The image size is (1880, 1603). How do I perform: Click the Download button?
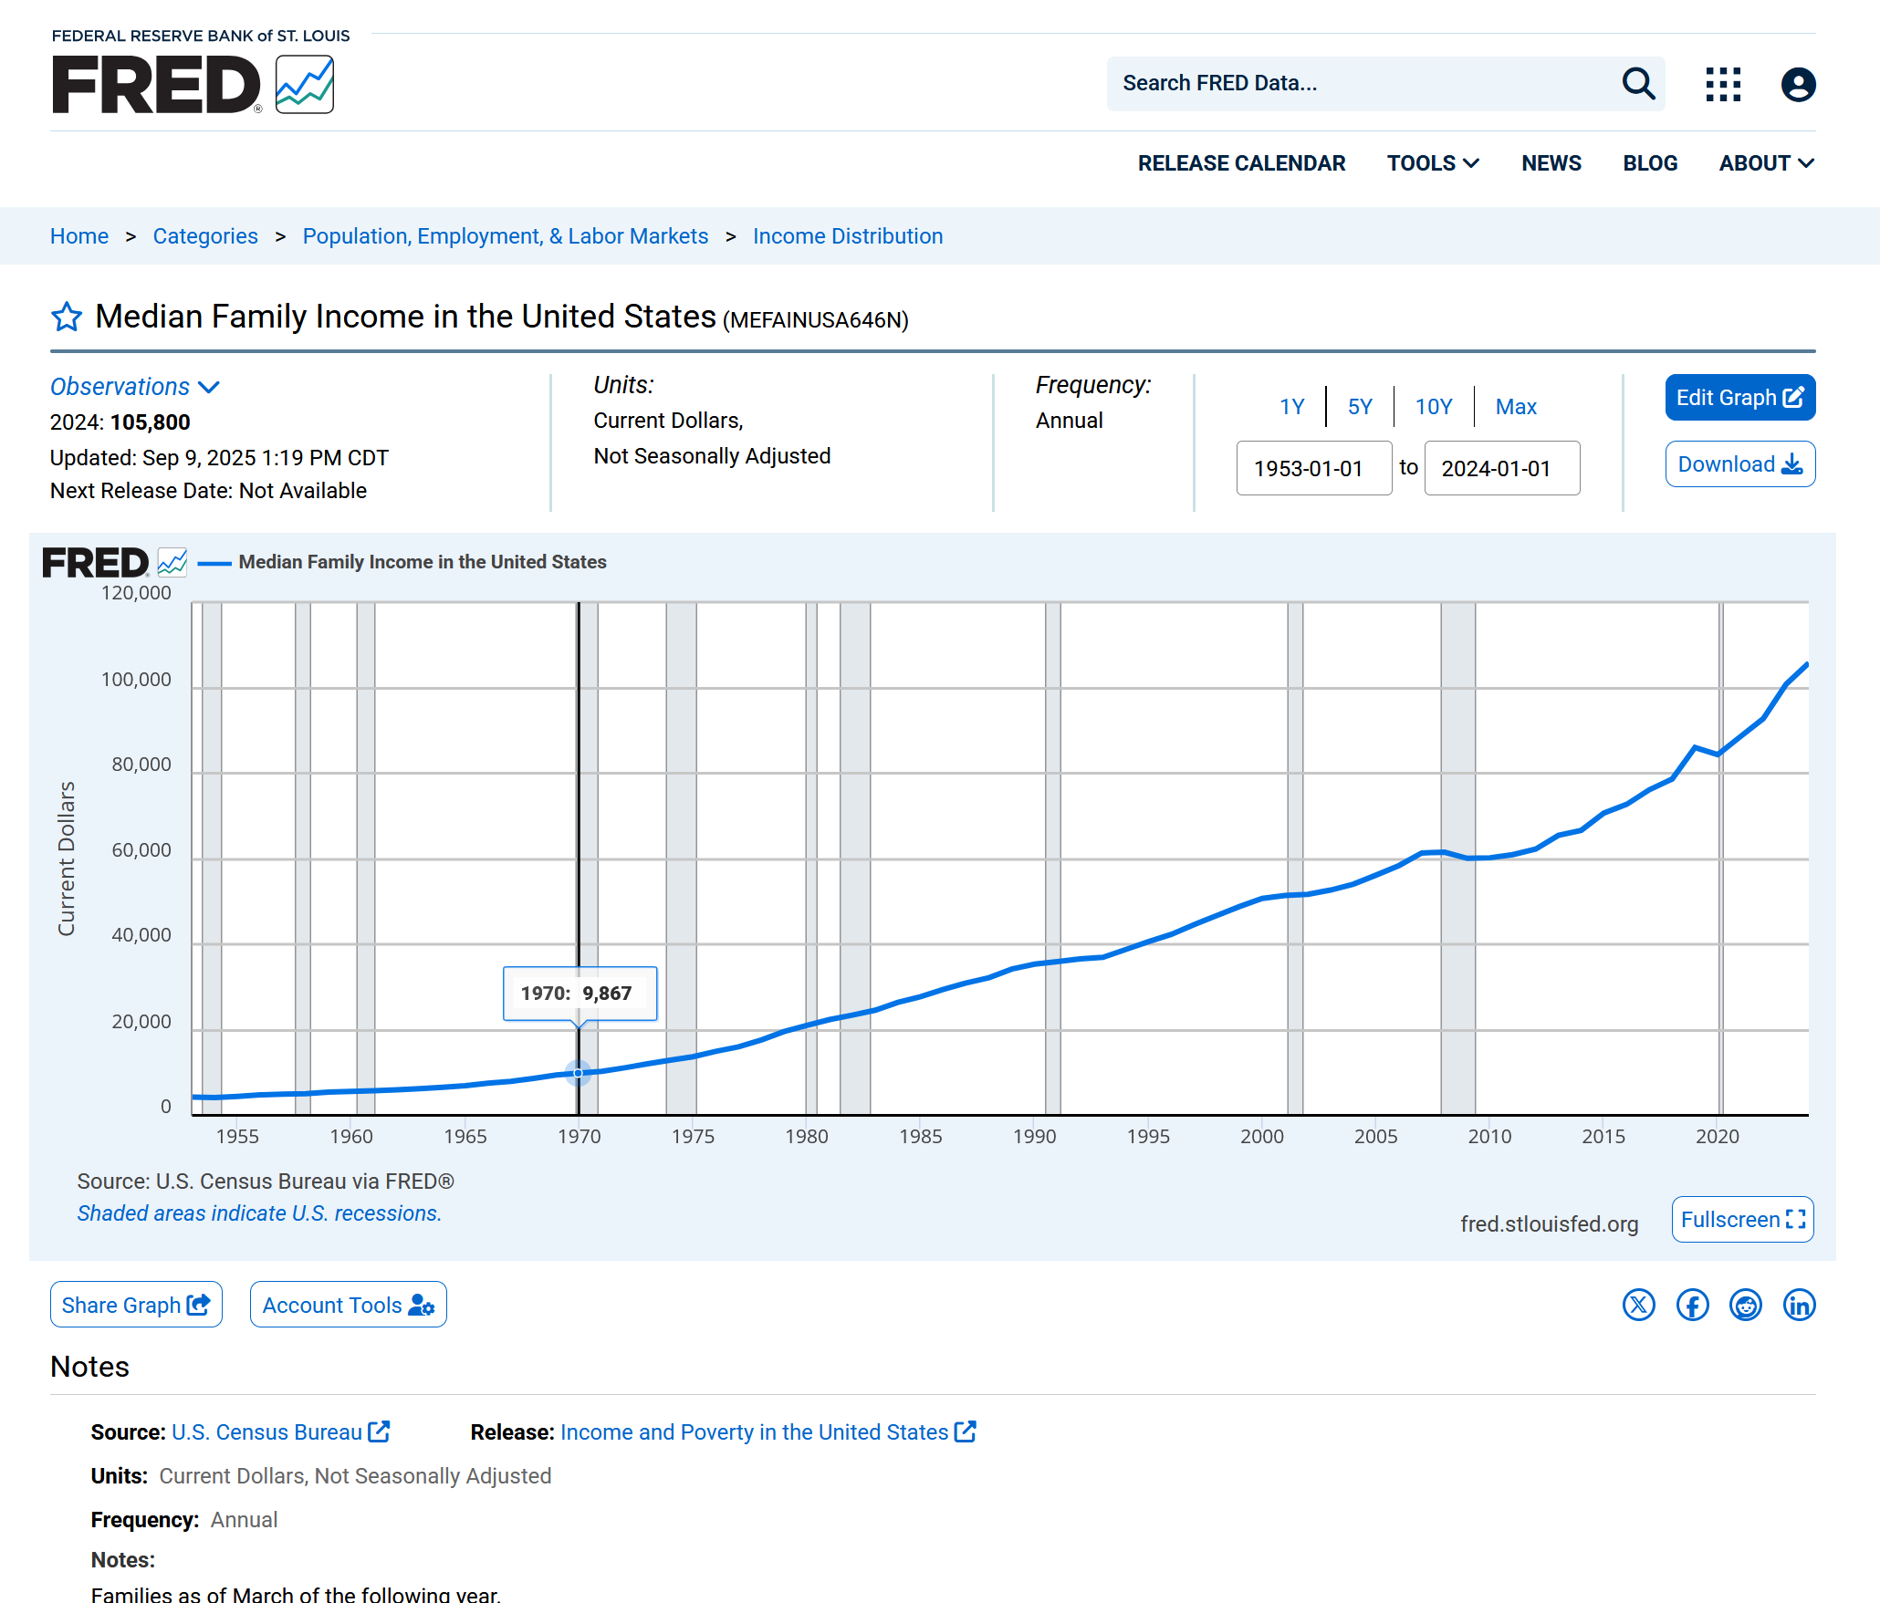point(1739,464)
